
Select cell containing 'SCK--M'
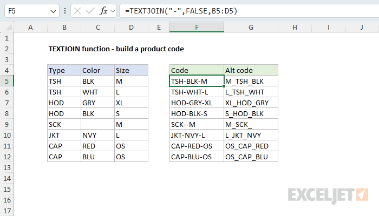tap(197, 124)
